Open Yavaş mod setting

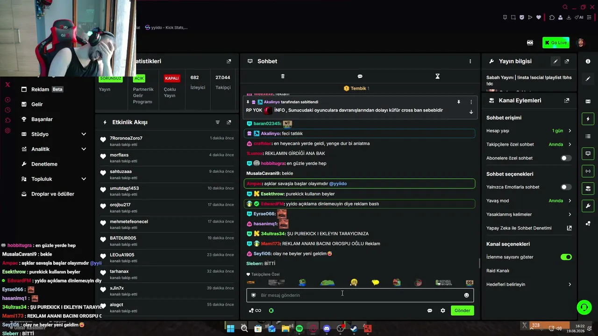pos(529,201)
